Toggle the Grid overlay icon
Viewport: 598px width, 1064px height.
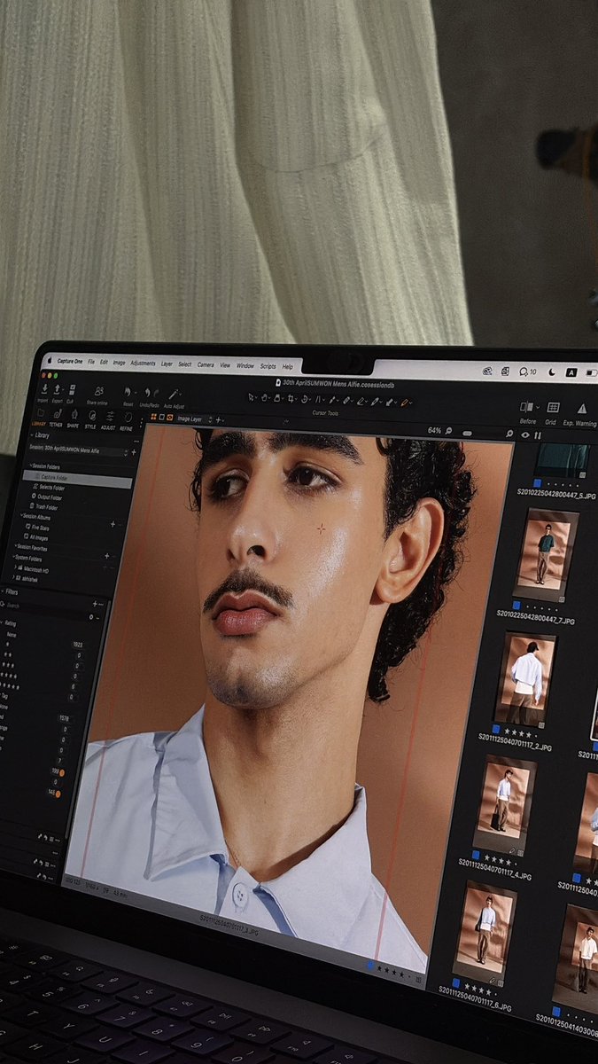(x=553, y=408)
